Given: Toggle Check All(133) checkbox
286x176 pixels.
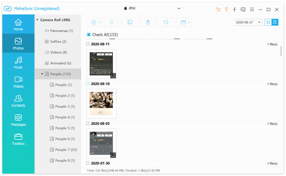Looking at the screenshot, I should pyautogui.click(x=89, y=35).
